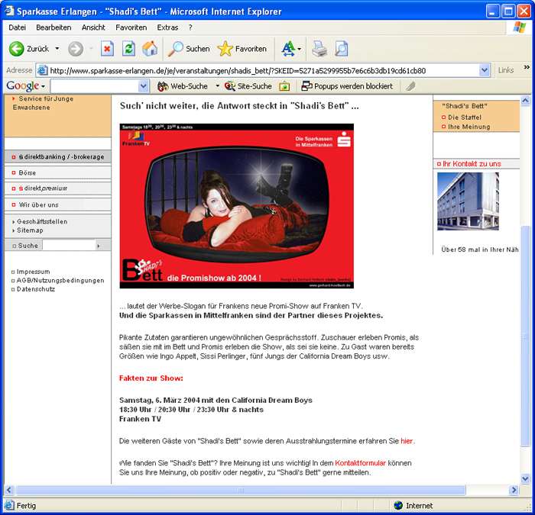This screenshot has height=515, width=535.
Task: Click the Internet zone globe icon
Action: tap(398, 505)
